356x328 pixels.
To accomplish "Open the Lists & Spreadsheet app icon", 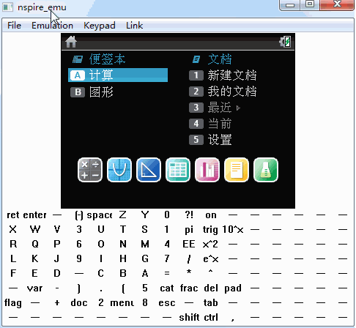I will 178,170.
